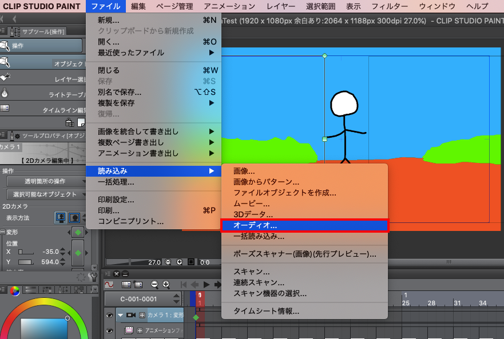The image size is (504, 339).
Task: Go to the first frame
Action: pyautogui.click(x=184, y=284)
